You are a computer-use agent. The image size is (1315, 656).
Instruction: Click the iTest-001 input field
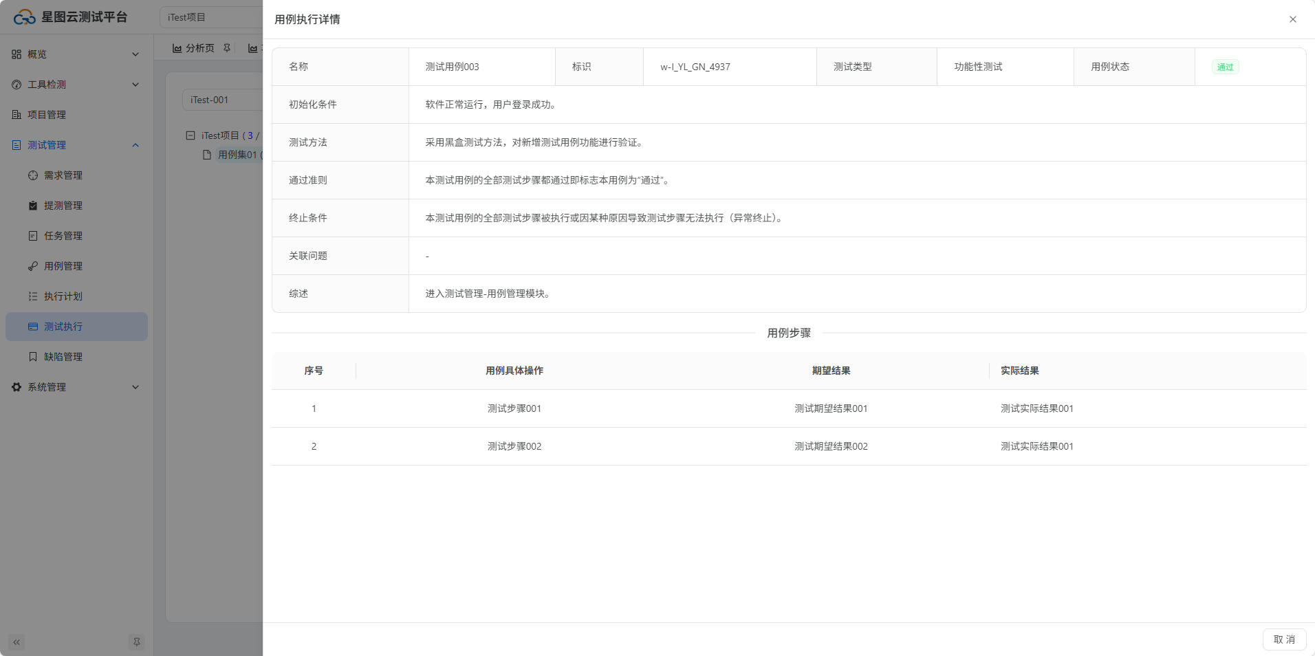click(x=221, y=100)
